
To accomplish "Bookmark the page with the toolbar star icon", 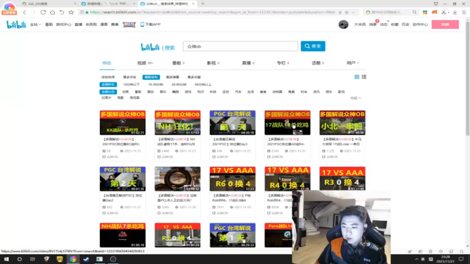I will point(71,12).
